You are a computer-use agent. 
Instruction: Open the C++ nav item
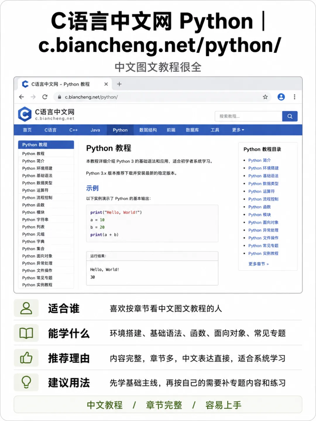point(73,130)
